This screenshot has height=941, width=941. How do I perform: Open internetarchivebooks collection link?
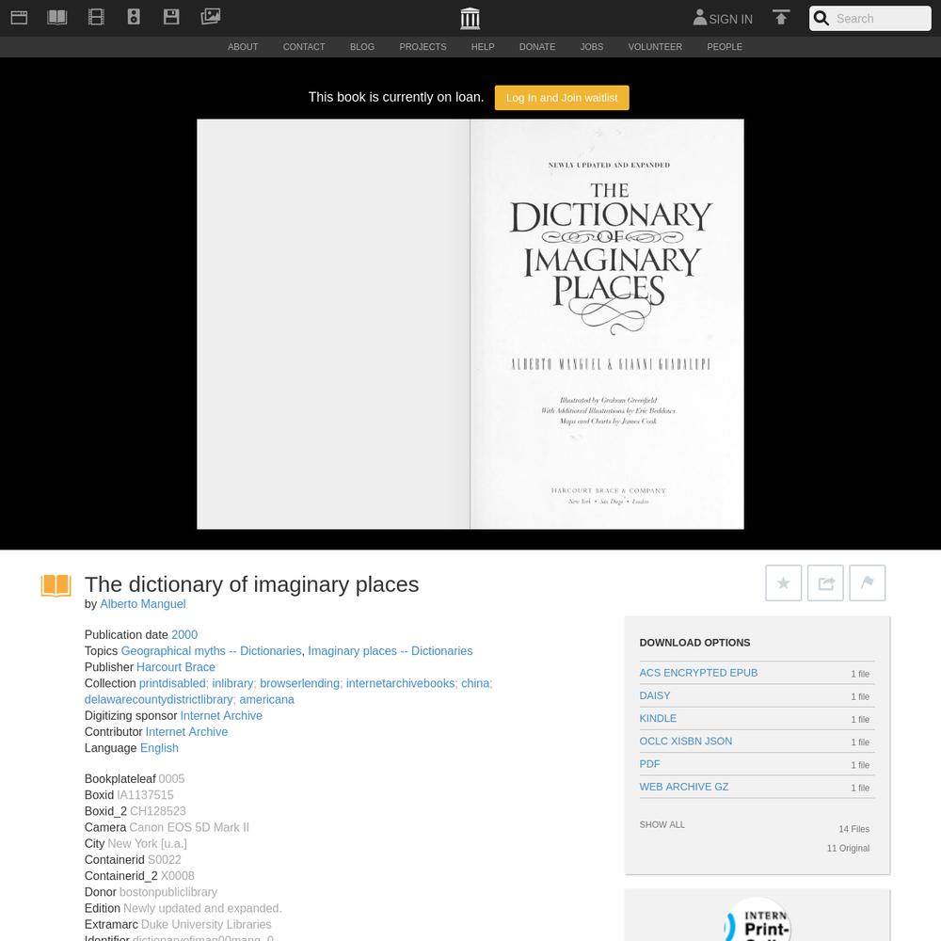click(x=400, y=683)
